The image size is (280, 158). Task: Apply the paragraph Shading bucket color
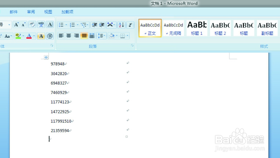112,36
